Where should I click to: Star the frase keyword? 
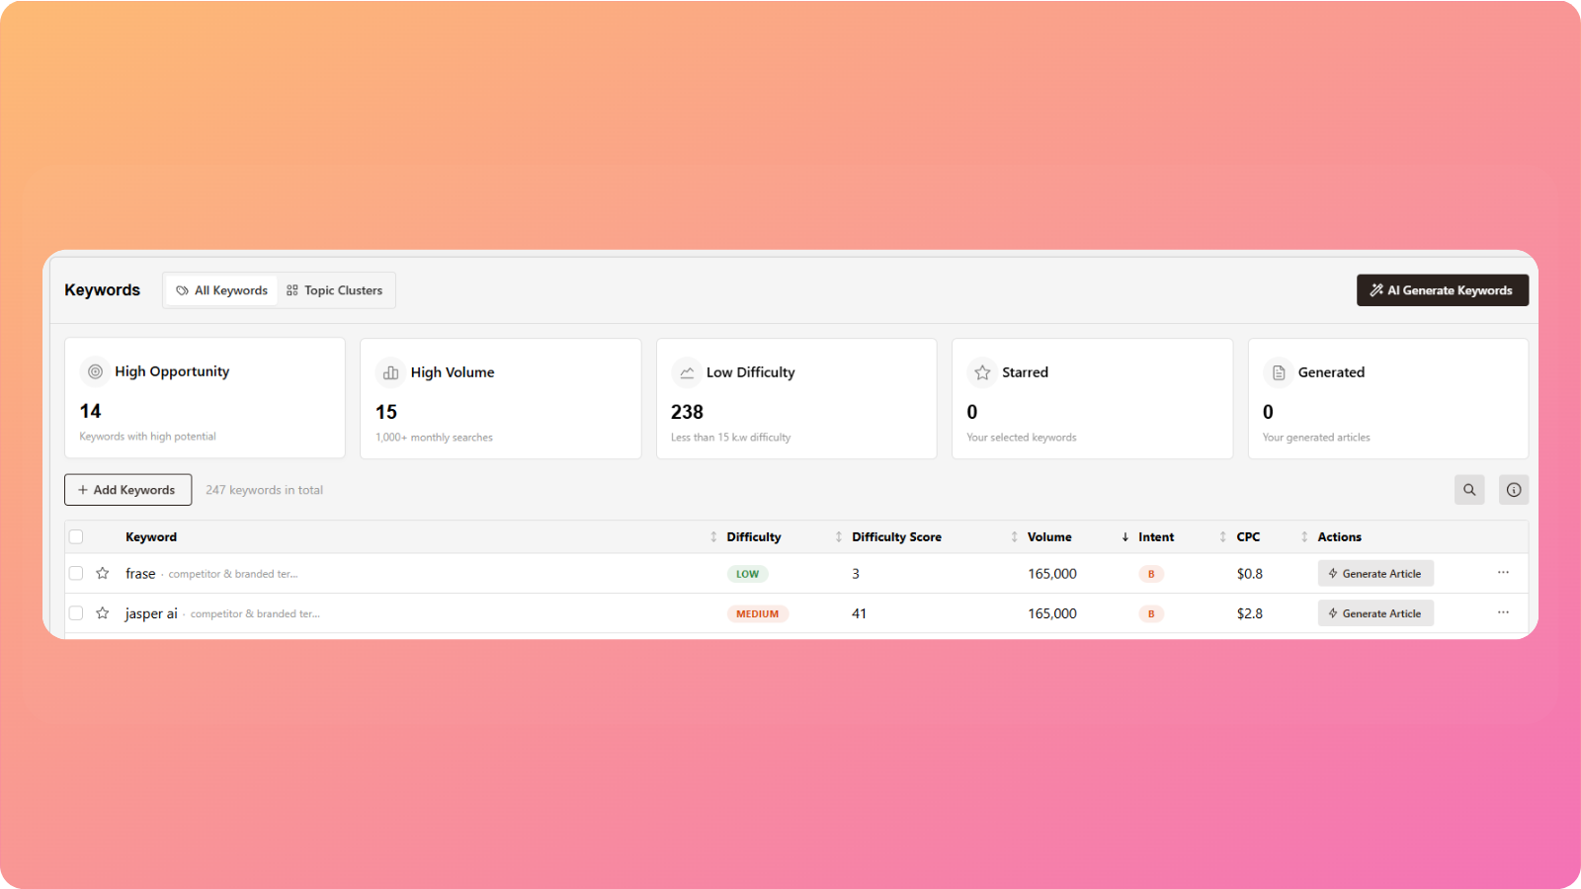103,574
